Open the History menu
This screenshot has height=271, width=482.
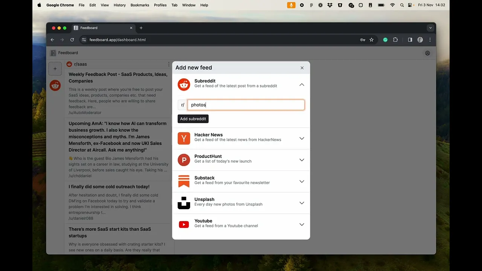[120, 5]
